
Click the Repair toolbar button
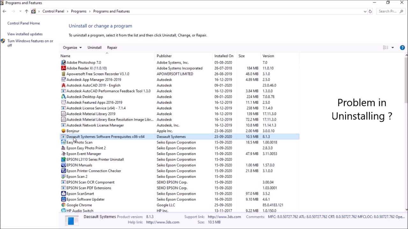click(x=112, y=48)
